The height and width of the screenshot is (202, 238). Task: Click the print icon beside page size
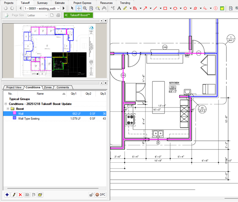pyautogui.click(x=58, y=15)
